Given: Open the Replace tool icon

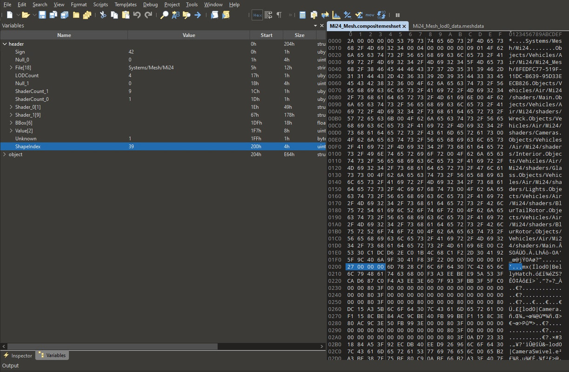Looking at the screenshot, I should point(175,15).
